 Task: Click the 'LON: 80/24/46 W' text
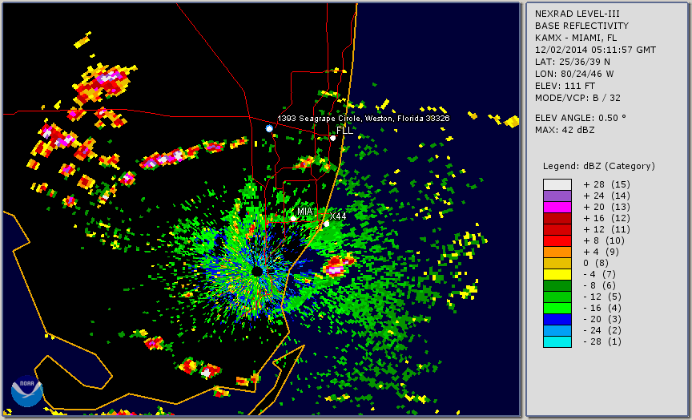pyautogui.click(x=574, y=74)
